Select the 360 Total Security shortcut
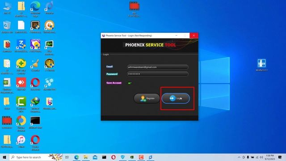The width and height of the screenshot is (286, 161). click(x=21, y=67)
